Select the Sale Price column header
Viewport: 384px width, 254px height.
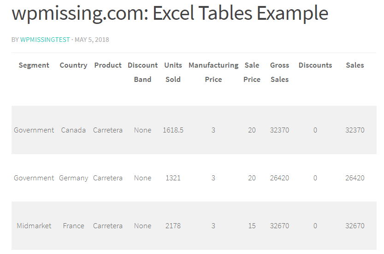coord(252,72)
